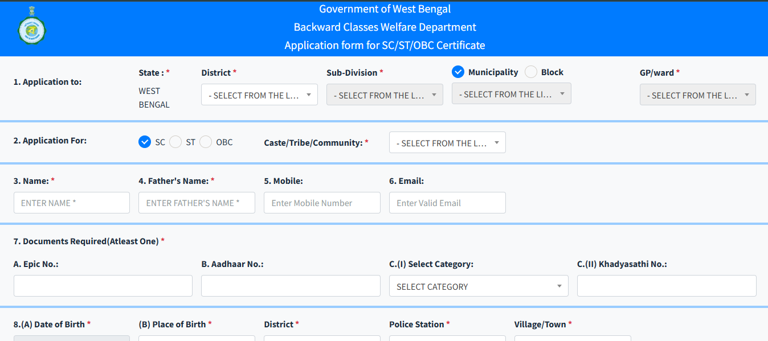Click the Aadhaar No. input box
The width and height of the screenshot is (768, 341).
coord(291,286)
